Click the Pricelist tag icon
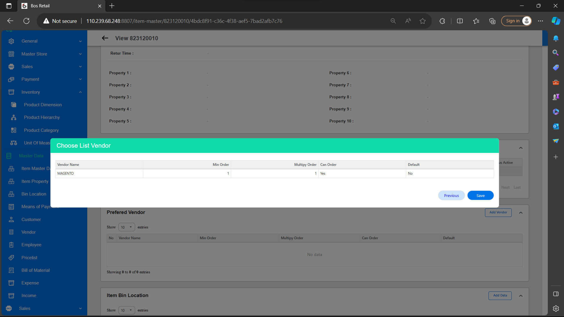This screenshot has height=317, width=564. [x=11, y=258]
